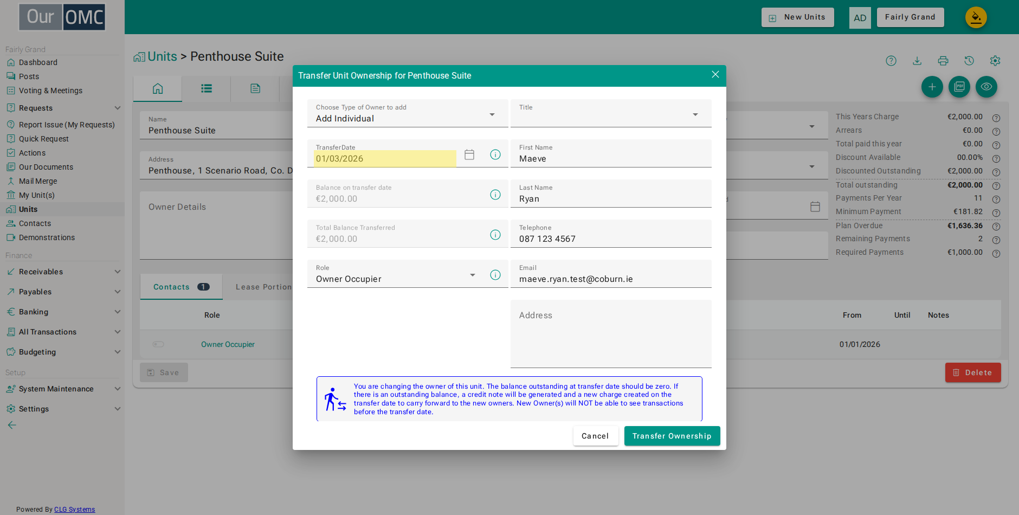Click the New Units button
The image size is (1019, 515).
(798, 17)
